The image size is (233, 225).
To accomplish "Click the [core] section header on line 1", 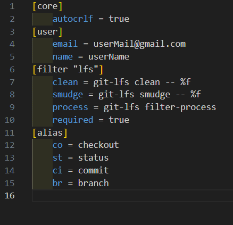I will [x=47, y=6].
